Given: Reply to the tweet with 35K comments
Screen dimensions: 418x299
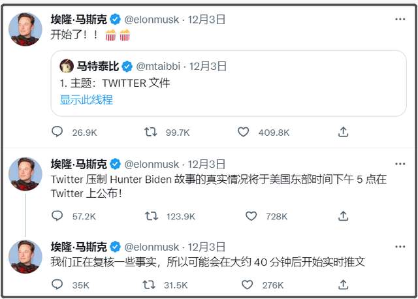Looking at the screenshot, I should (x=57, y=285).
